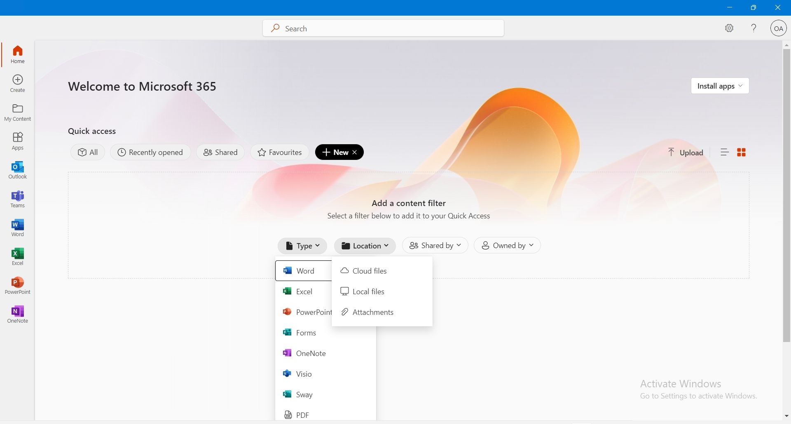
Task: Open the Help question mark
Action: point(754,28)
